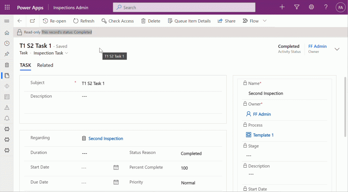
Task: Open the FA user account avatar
Action: click(x=341, y=7)
